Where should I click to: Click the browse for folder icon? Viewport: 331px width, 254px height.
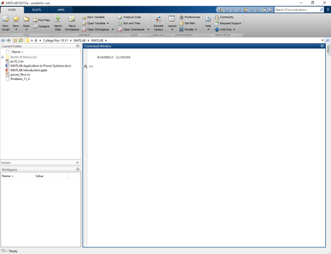[21, 41]
